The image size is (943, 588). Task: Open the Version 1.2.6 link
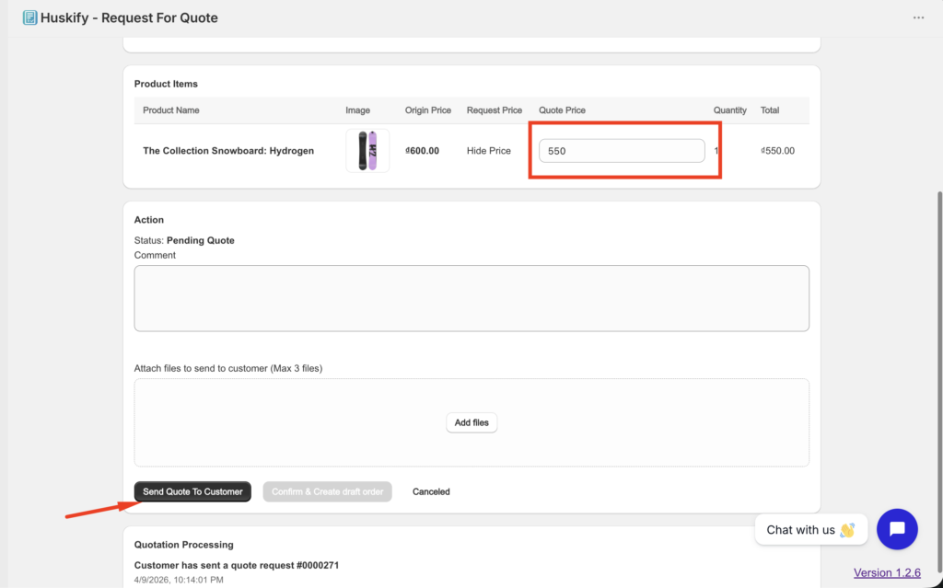887,572
